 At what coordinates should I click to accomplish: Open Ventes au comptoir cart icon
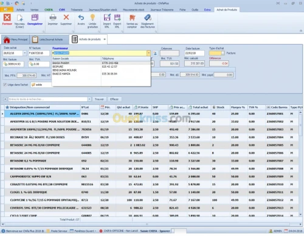coord(132,18)
